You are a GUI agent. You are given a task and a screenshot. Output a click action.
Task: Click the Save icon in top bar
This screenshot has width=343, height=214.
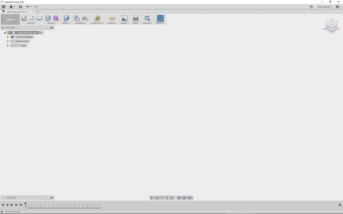[x=21, y=7]
